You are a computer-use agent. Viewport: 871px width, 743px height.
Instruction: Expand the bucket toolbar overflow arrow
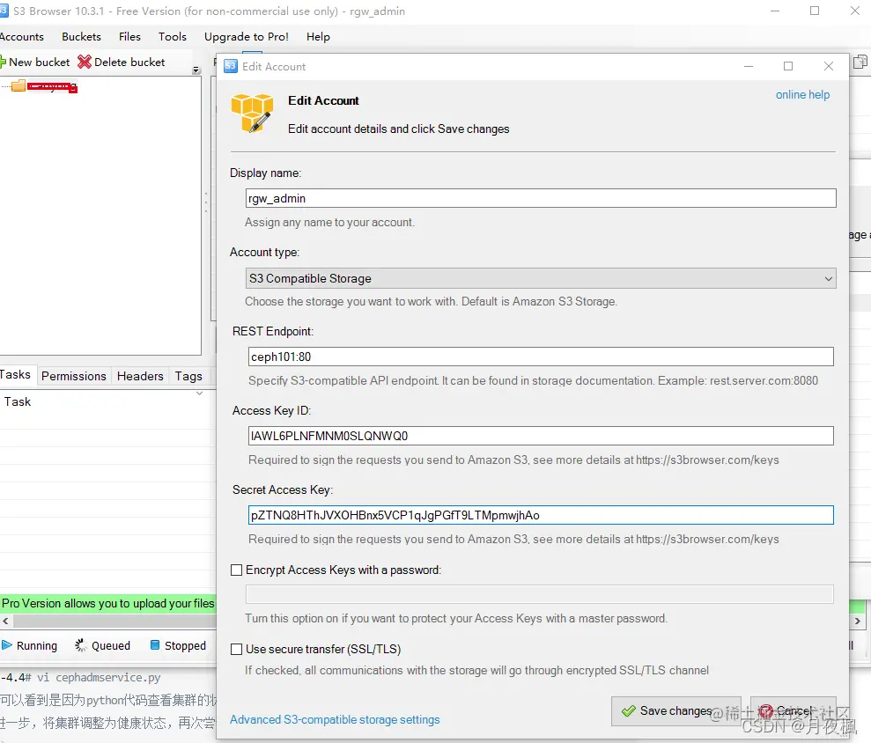(x=196, y=70)
